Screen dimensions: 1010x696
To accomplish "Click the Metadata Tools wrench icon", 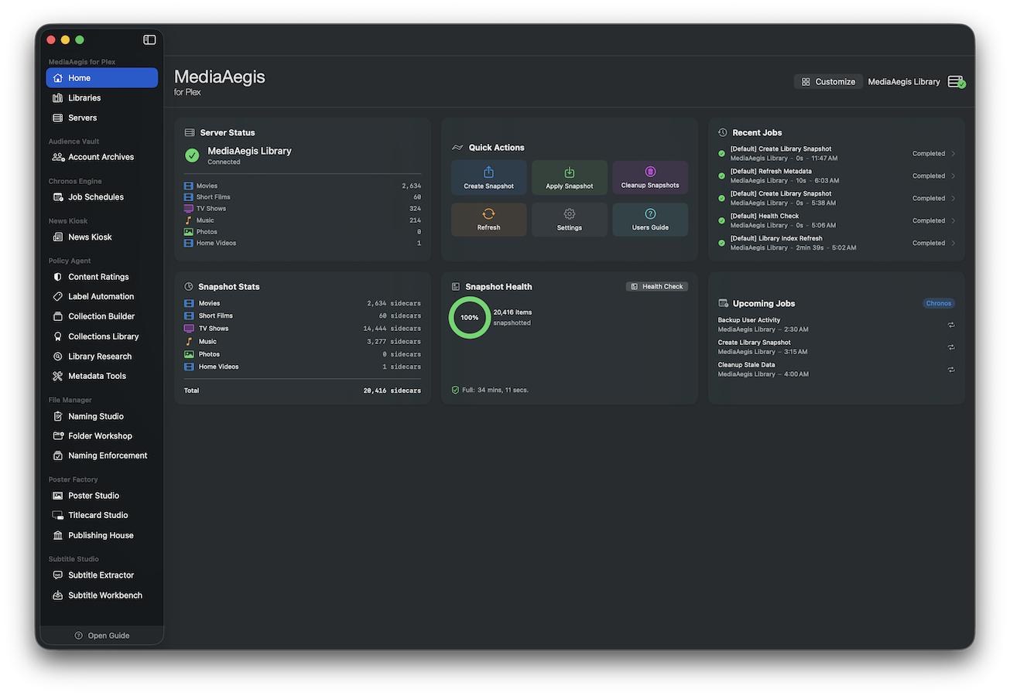I will (x=57, y=376).
